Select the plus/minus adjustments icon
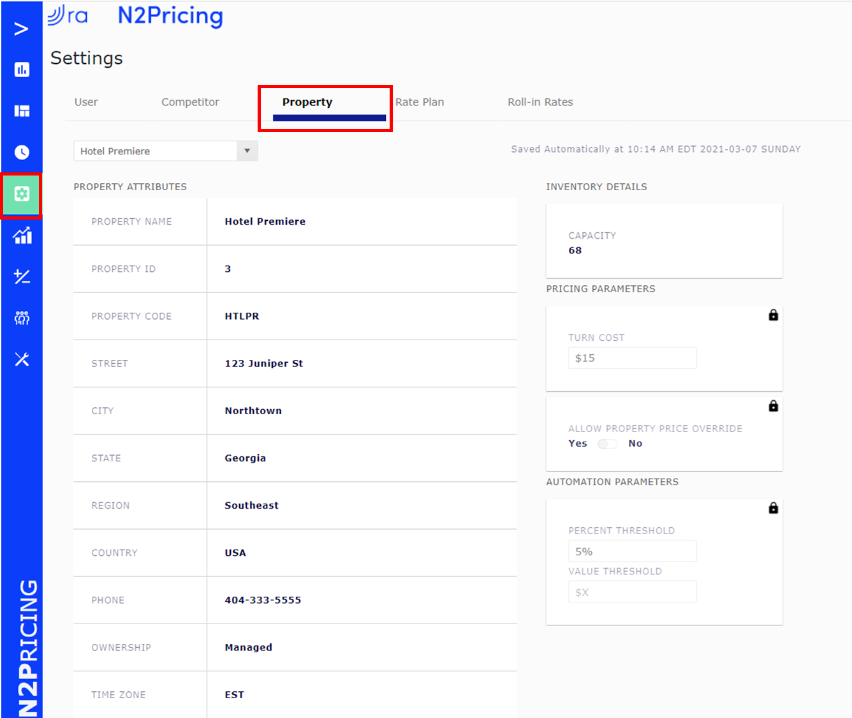852x718 pixels. coord(21,277)
